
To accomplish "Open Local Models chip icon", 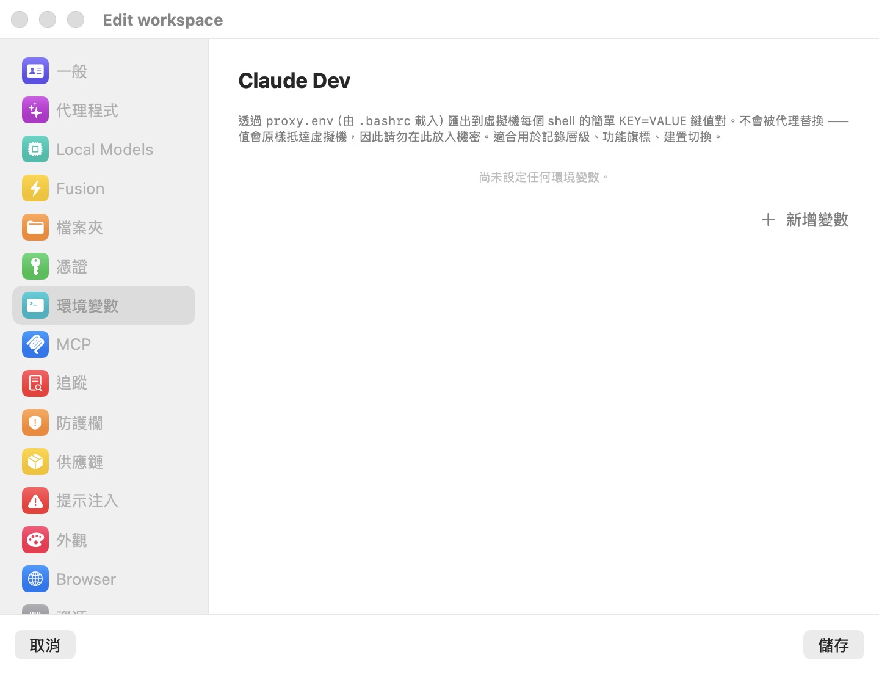I will 35,150.
